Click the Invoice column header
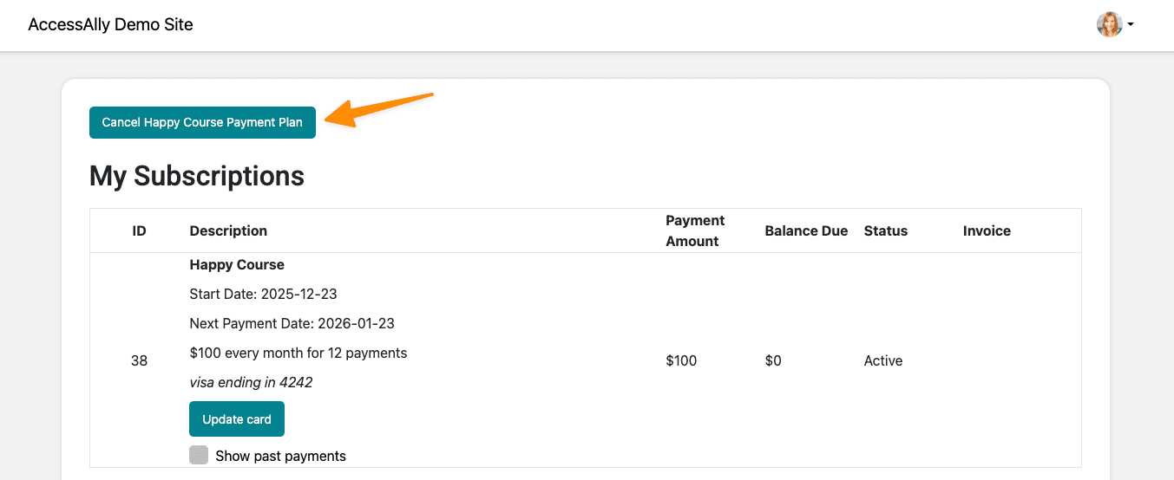 (987, 230)
